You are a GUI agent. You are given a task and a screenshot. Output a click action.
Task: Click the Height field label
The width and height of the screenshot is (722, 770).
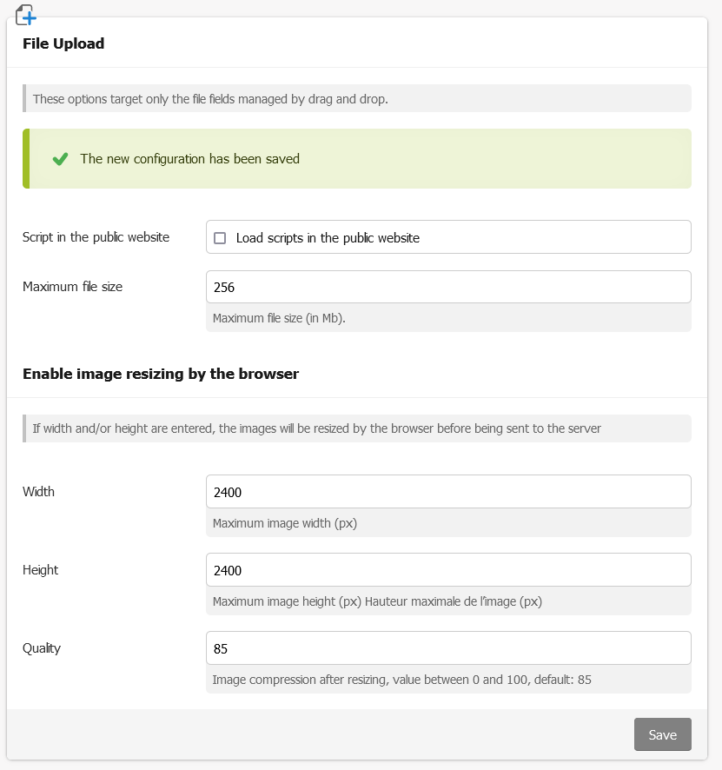click(40, 570)
